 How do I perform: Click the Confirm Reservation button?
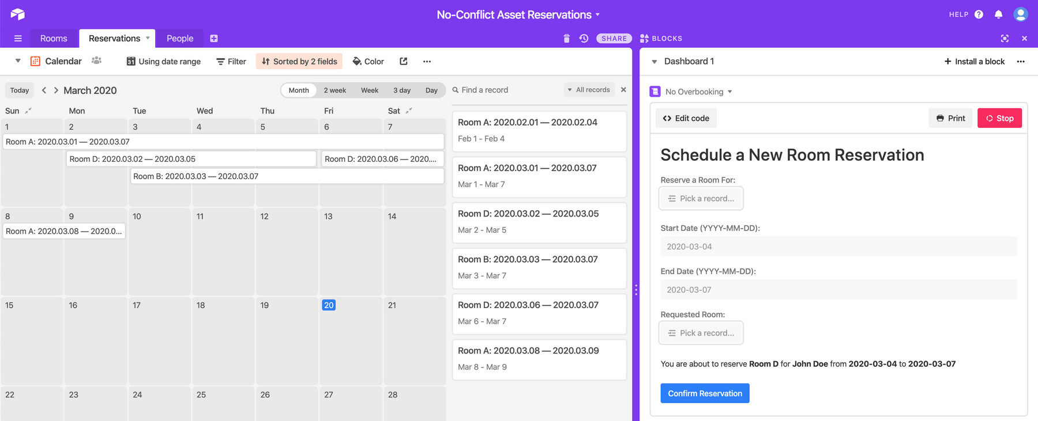[705, 393]
